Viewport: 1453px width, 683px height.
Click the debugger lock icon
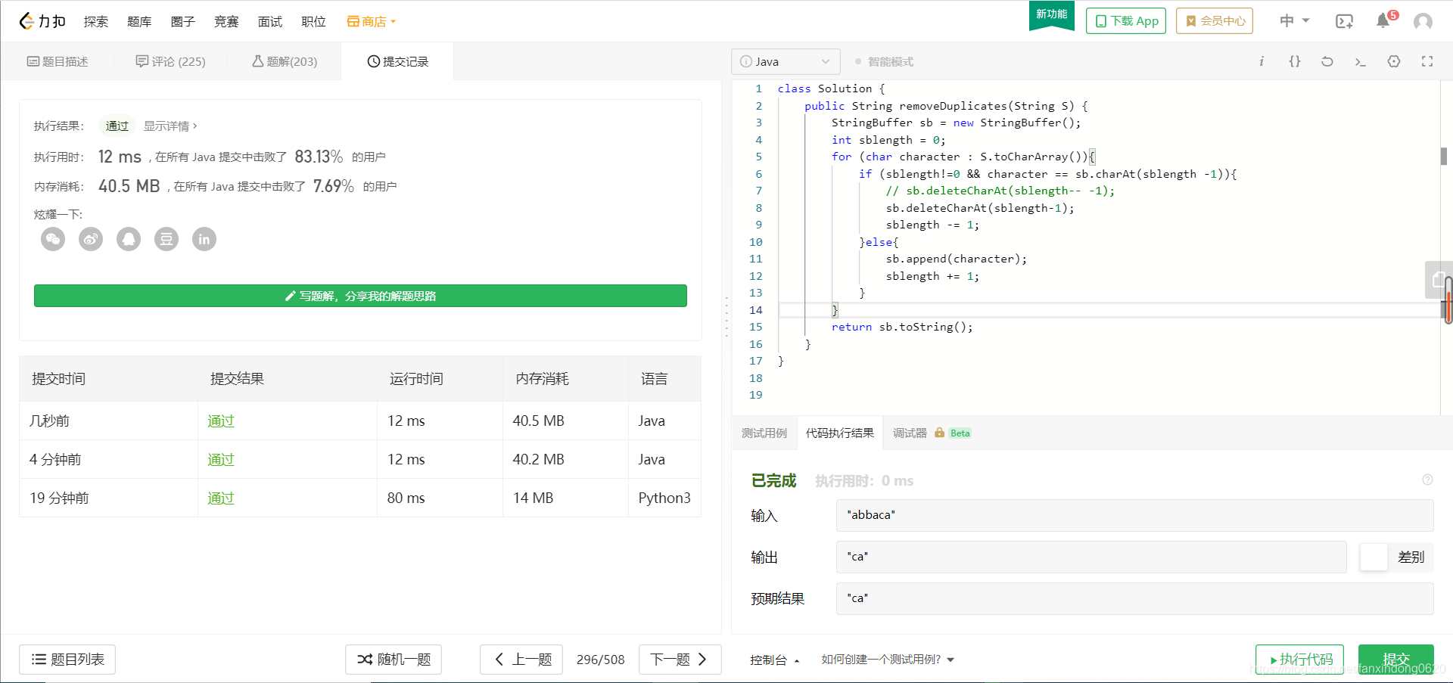[x=939, y=433]
